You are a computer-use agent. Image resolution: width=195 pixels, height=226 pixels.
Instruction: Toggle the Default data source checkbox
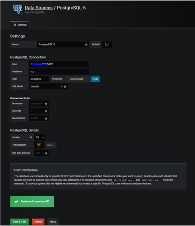coord(107,44)
